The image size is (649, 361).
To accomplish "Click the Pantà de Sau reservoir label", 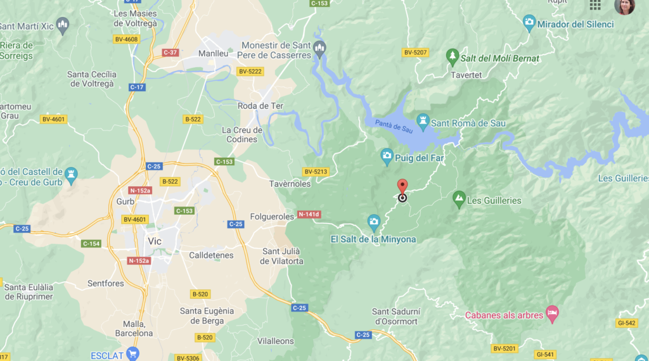I will click(x=394, y=126).
